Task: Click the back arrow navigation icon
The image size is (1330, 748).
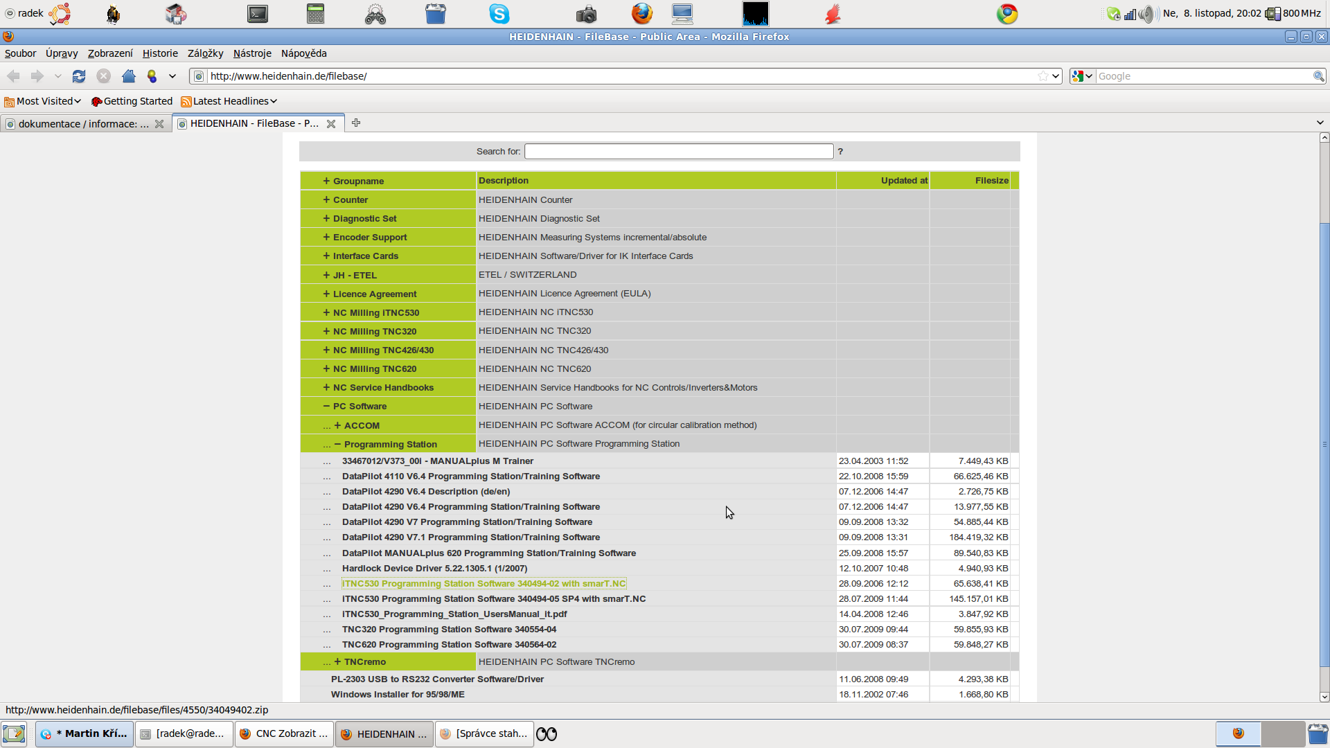Action: coord(14,76)
